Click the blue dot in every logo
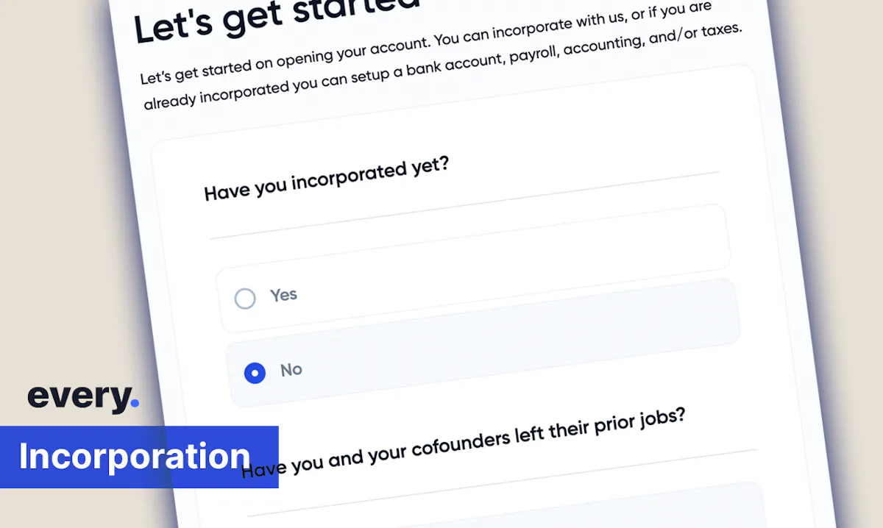 (x=133, y=403)
